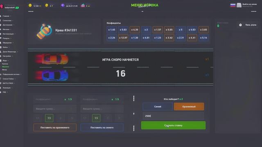Click the x 1.23 coefficient chip
262x147 pixels.
coord(158,38)
